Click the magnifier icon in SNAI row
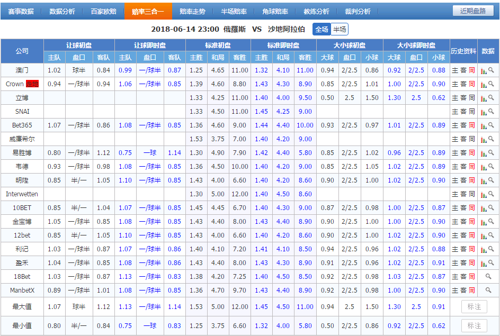 coord(491,111)
